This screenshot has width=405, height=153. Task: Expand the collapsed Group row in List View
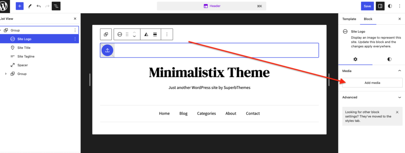(x=6, y=74)
